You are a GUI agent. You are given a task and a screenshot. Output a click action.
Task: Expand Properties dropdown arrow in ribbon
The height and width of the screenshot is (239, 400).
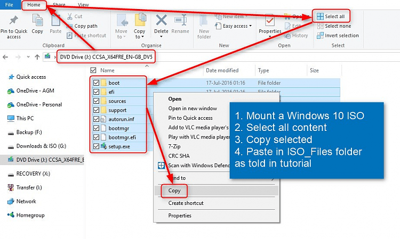coord(270,37)
